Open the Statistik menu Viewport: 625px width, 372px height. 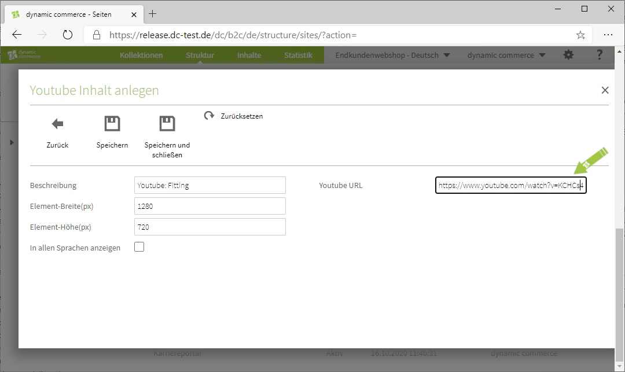click(298, 56)
